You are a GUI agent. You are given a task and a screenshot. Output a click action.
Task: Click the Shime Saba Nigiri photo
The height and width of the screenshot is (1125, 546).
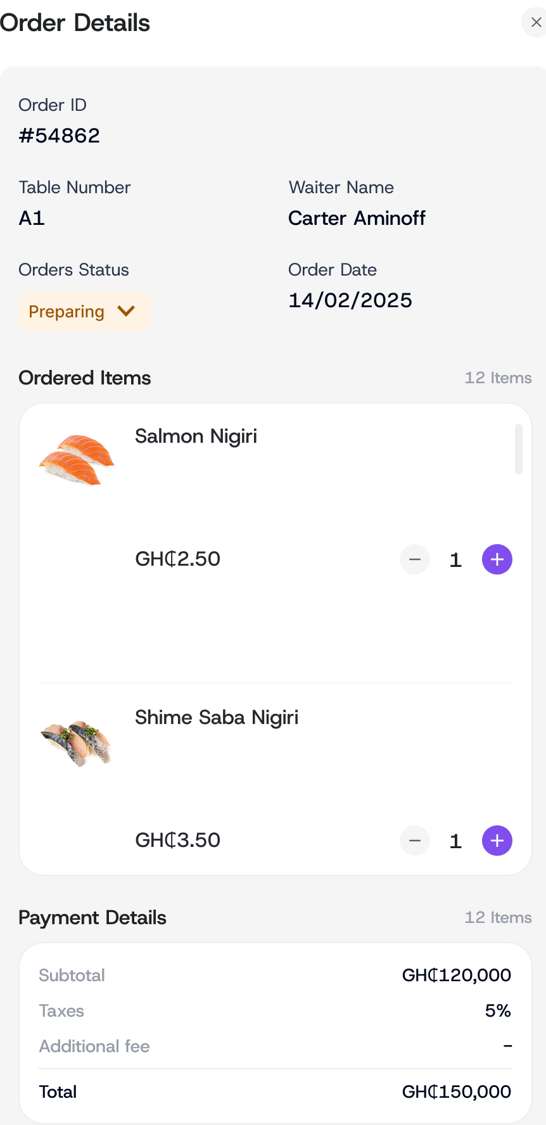(77, 741)
